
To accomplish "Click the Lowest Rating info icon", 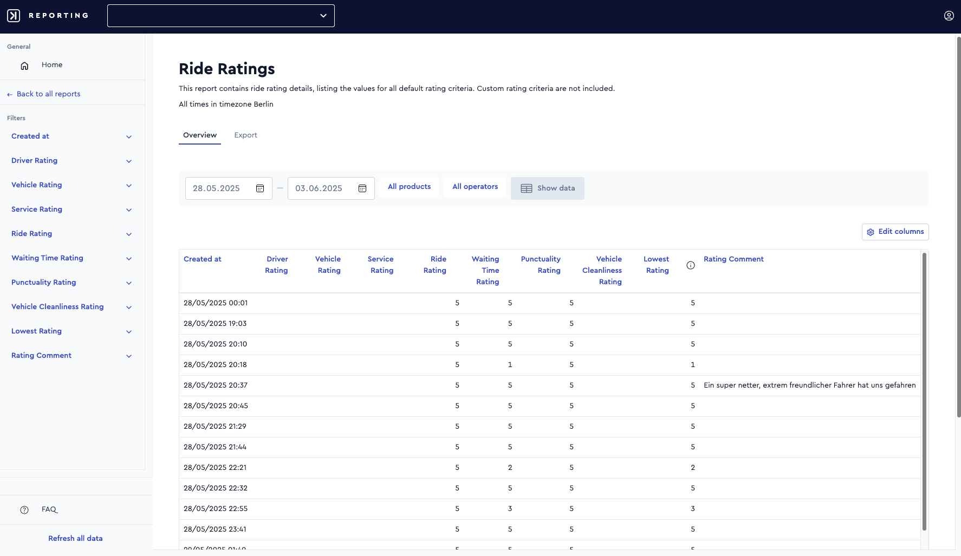I will [x=691, y=265].
